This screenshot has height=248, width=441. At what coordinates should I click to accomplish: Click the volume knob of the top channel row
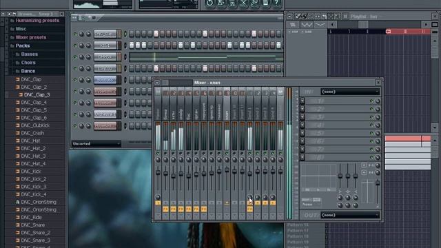(x=88, y=34)
